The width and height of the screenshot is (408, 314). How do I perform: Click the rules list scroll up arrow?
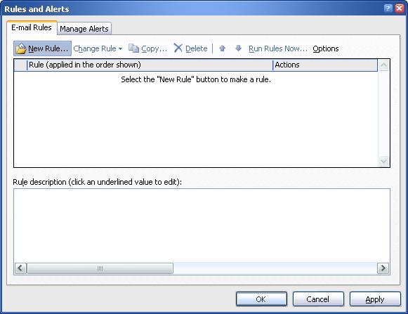[383, 65]
